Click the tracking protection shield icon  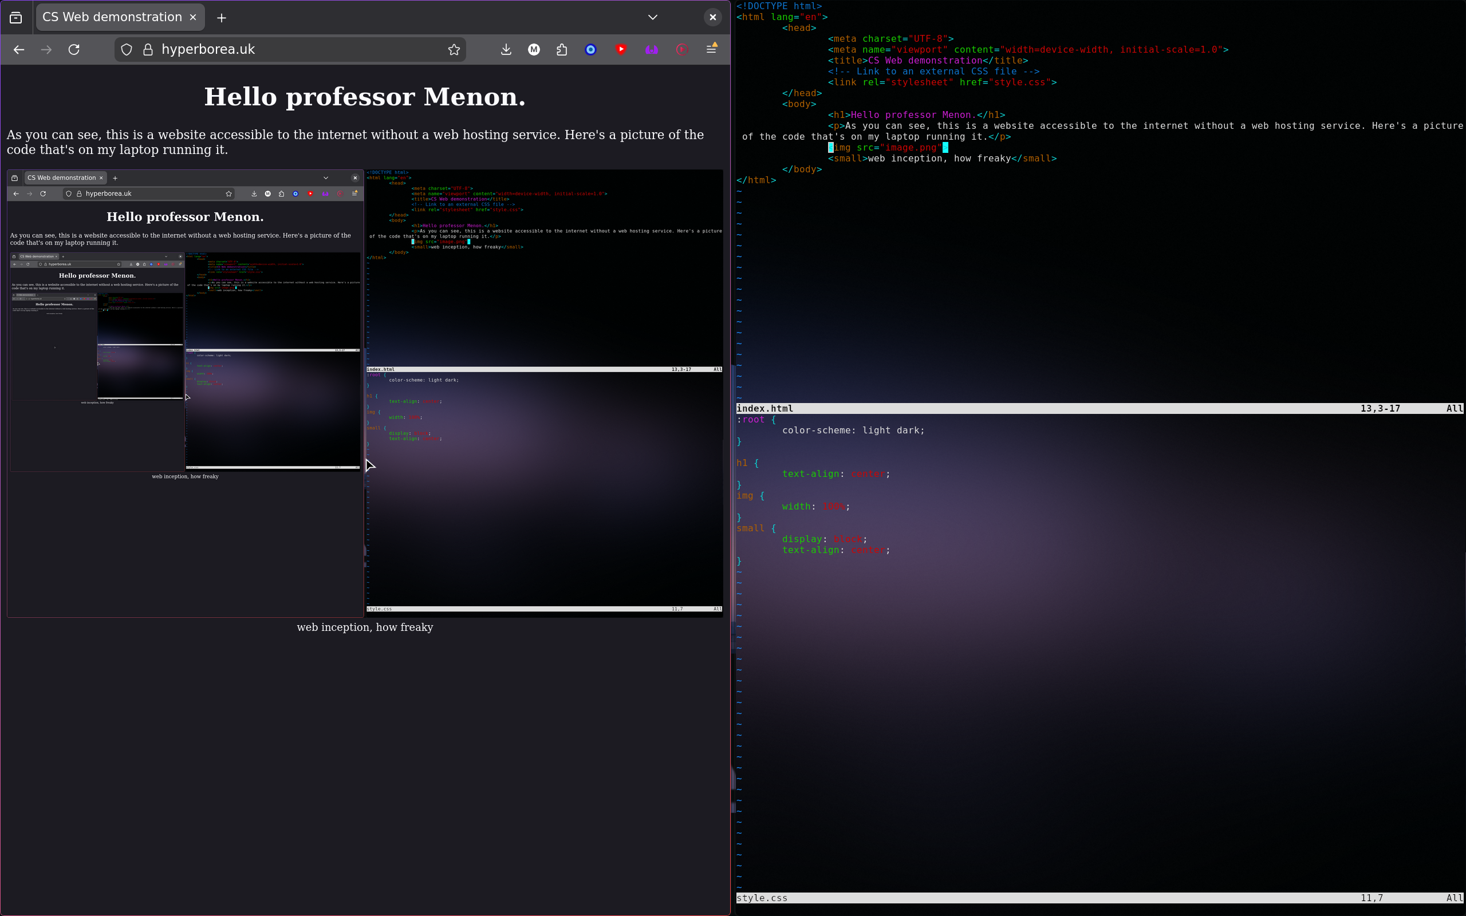pyautogui.click(x=126, y=50)
